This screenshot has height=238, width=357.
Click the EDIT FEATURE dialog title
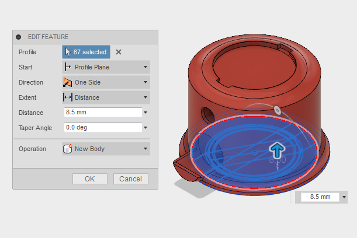coord(48,37)
